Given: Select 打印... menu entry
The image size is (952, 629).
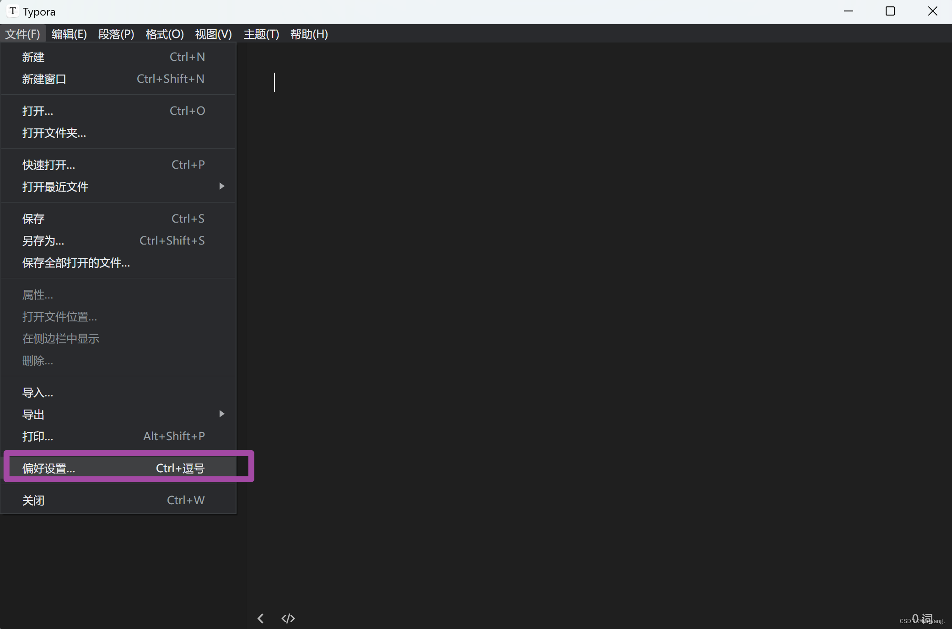Looking at the screenshot, I should 118,437.
